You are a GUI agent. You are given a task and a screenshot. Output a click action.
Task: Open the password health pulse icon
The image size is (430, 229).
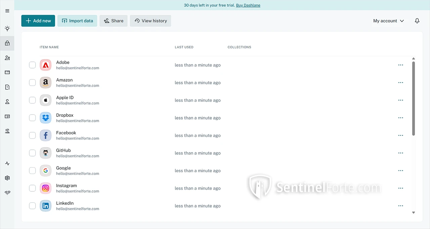[7, 164]
